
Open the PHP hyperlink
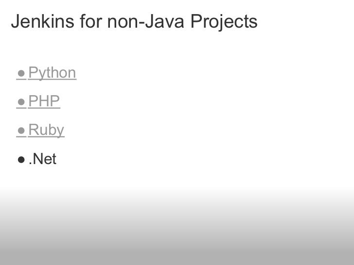44,101
